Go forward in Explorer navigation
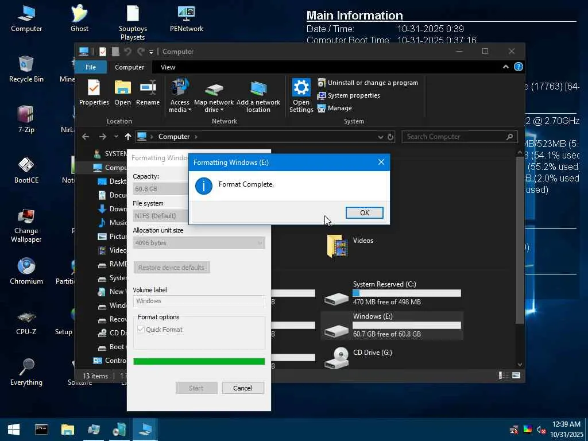The image size is (588, 441). tap(102, 137)
